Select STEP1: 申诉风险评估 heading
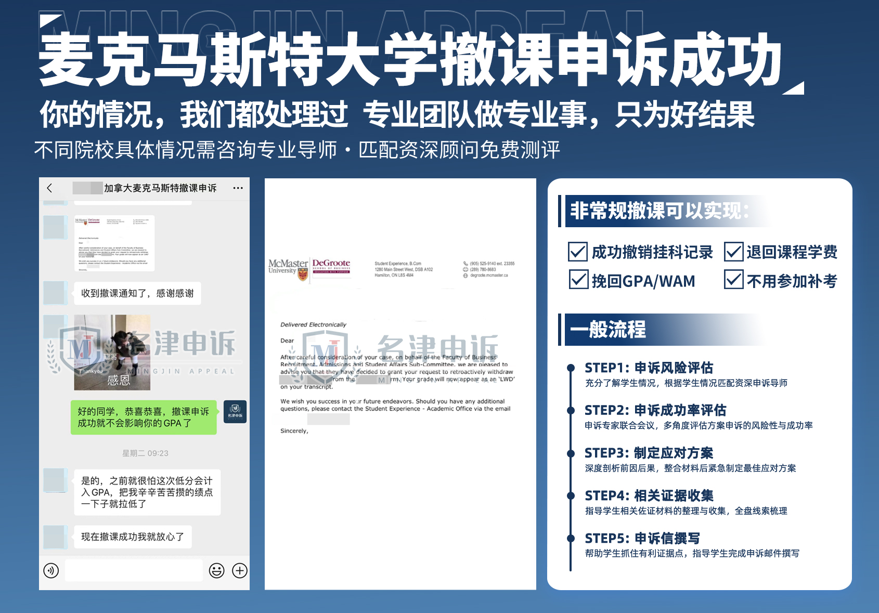Screen dimensions: 879x613 (x=649, y=368)
